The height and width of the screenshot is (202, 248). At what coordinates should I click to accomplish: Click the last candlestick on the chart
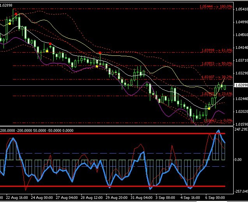[x=225, y=87]
